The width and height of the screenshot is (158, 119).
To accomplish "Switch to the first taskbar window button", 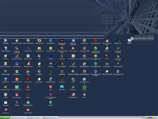I will (19, 117).
